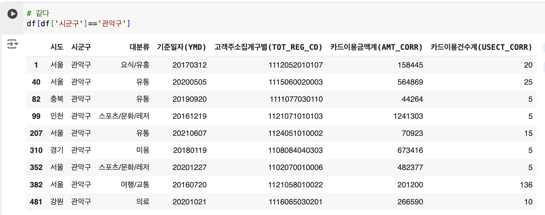Viewport: 545px width, 215px height.
Task: Click row index 310
Action: pyautogui.click(x=36, y=150)
